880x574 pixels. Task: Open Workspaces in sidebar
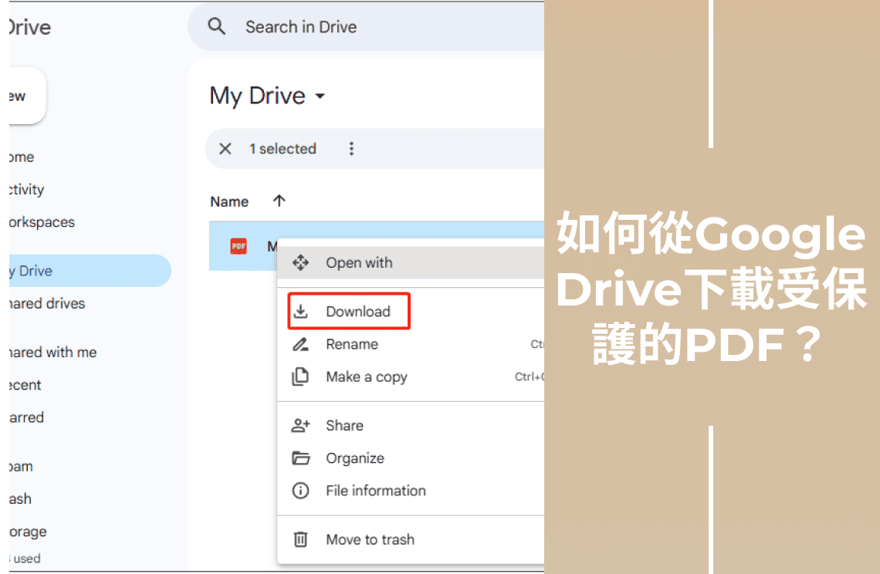[42, 222]
